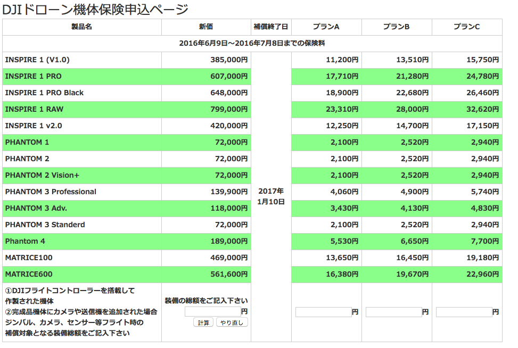Select the 7,700円 Plan C premium

[485, 242]
